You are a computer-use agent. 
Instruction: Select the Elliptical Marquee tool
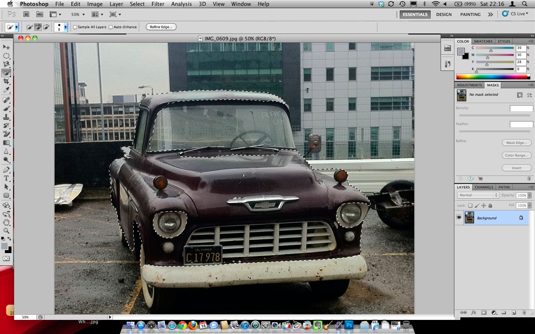coord(6,56)
